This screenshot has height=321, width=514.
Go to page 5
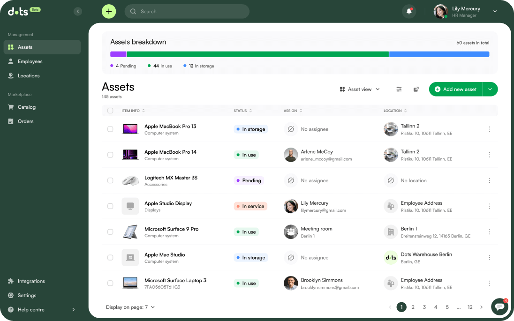447,307
